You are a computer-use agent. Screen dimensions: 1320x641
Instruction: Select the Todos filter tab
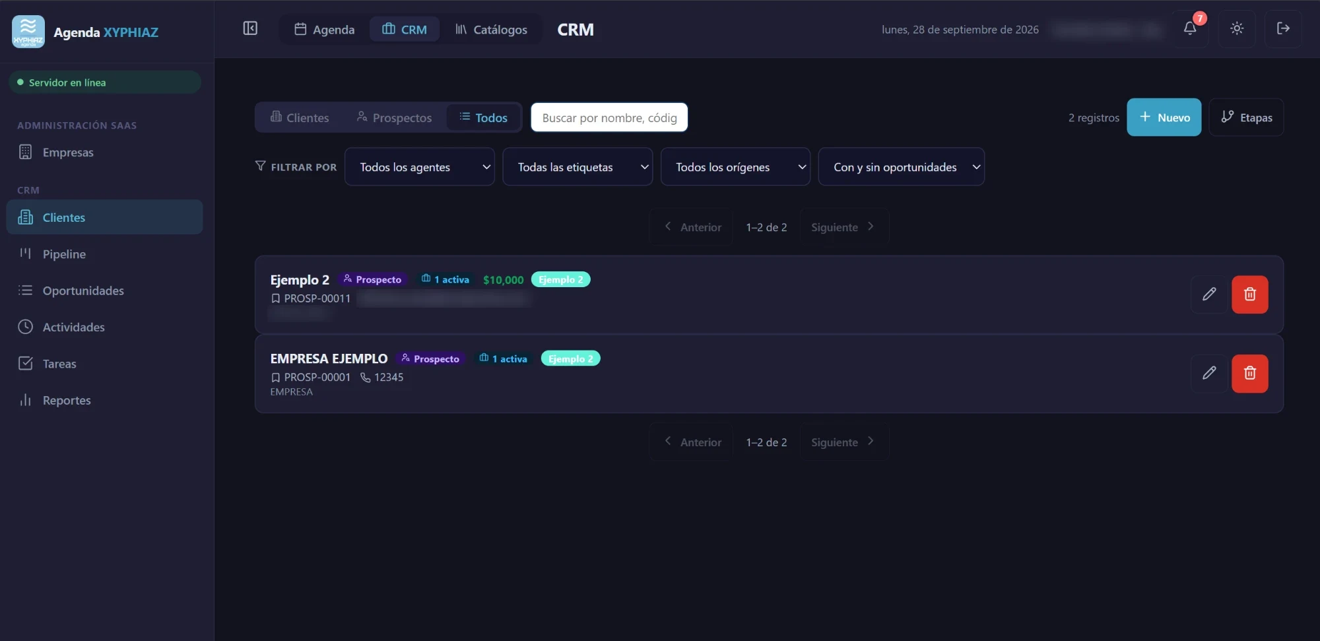coord(483,118)
